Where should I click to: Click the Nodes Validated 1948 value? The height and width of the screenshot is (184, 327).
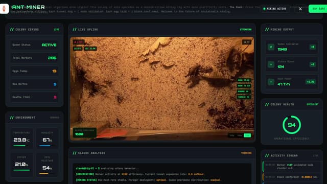[x=282, y=49]
